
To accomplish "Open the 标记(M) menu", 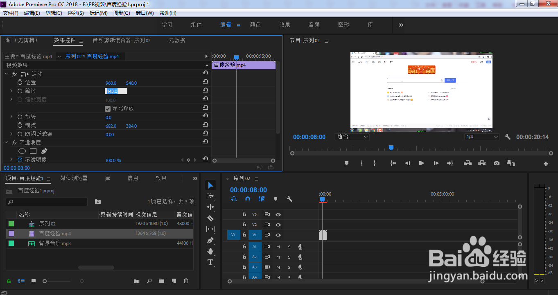I will point(99,13).
